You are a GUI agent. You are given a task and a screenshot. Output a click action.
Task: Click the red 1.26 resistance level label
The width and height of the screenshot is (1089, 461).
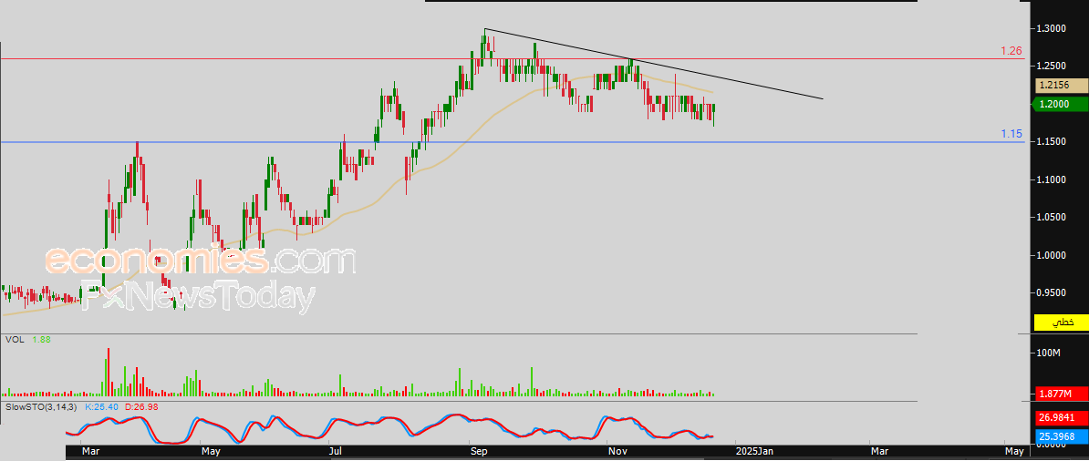click(1011, 51)
